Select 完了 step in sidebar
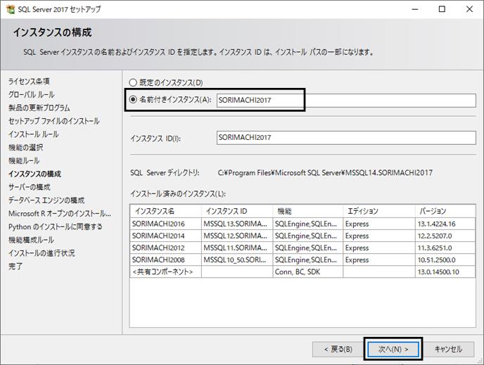This screenshot has height=365, width=484. click(x=15, y=266)
